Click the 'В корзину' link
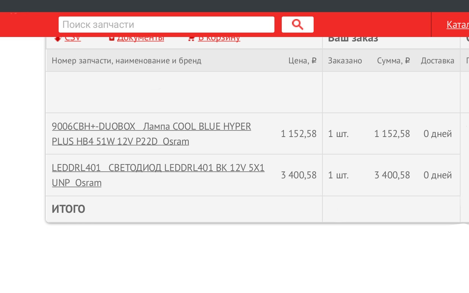This screenshot has width=469, height=293. tap(219, 38)
